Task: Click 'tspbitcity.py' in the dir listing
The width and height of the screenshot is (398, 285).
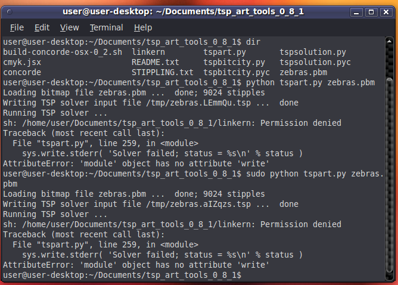Action: (x=234, y=62)
